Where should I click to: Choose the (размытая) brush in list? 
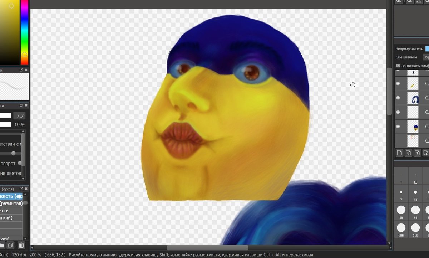pos(11,203)
